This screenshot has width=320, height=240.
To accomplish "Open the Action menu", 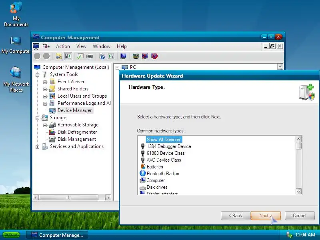I will (x=63, y=46).
